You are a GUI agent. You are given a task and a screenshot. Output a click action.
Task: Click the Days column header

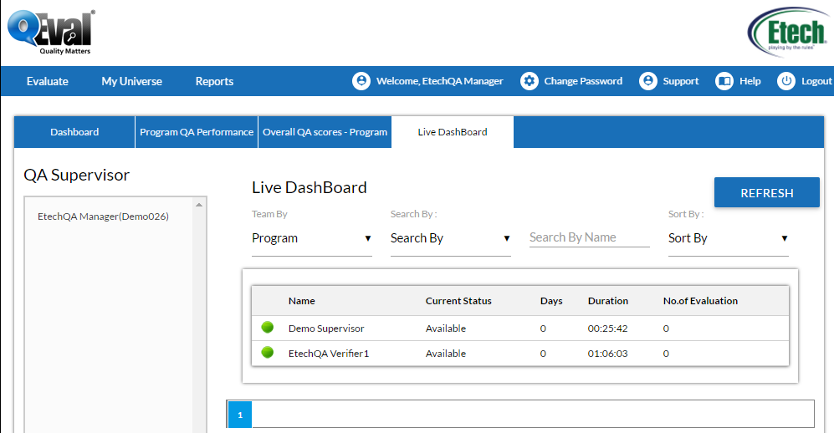click(551, 301)
